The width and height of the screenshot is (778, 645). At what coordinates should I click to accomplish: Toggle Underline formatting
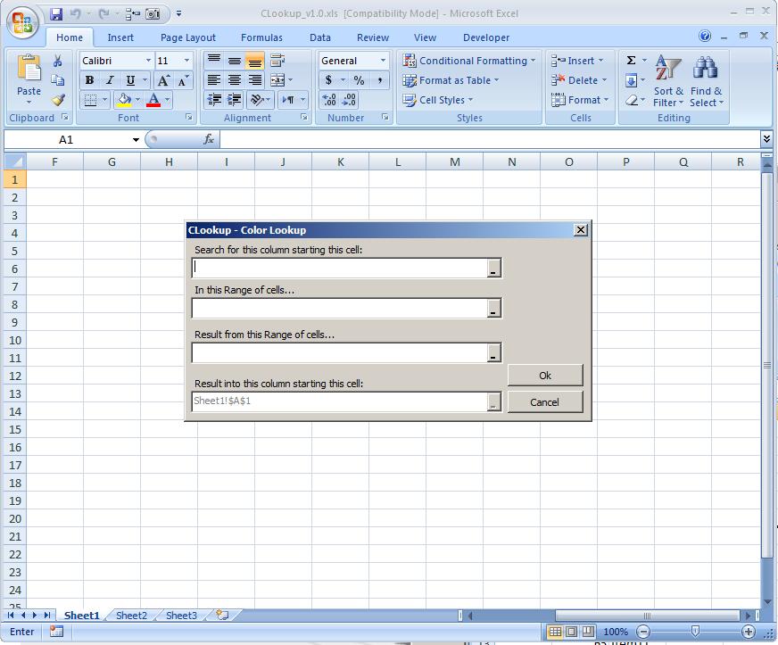(130, 80)
